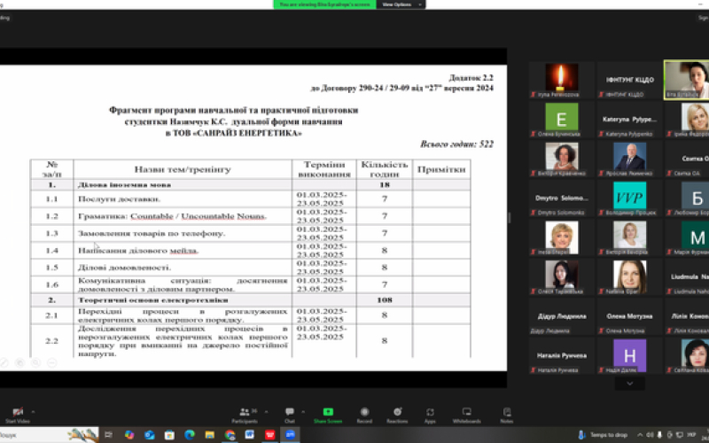Image resolution: width=709 pixels, height=443 pixels.
Task: Expand caret next to Participants
Action: [x=266, y=412]
